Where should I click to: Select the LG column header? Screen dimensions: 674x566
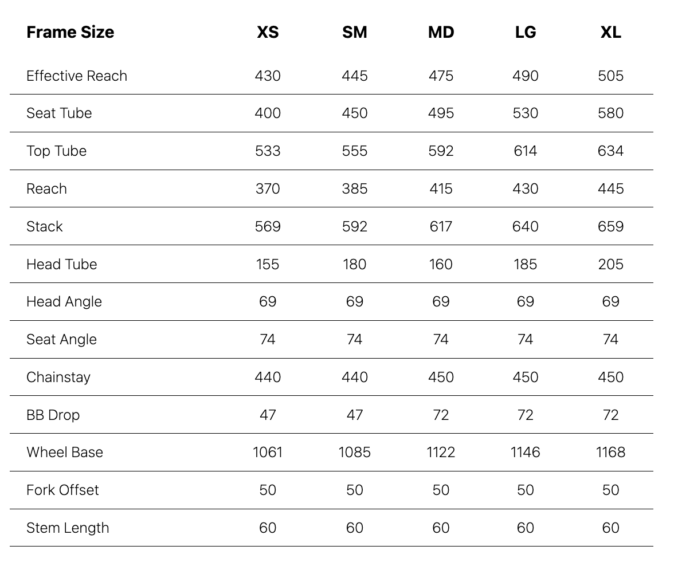tap(525, 32)
